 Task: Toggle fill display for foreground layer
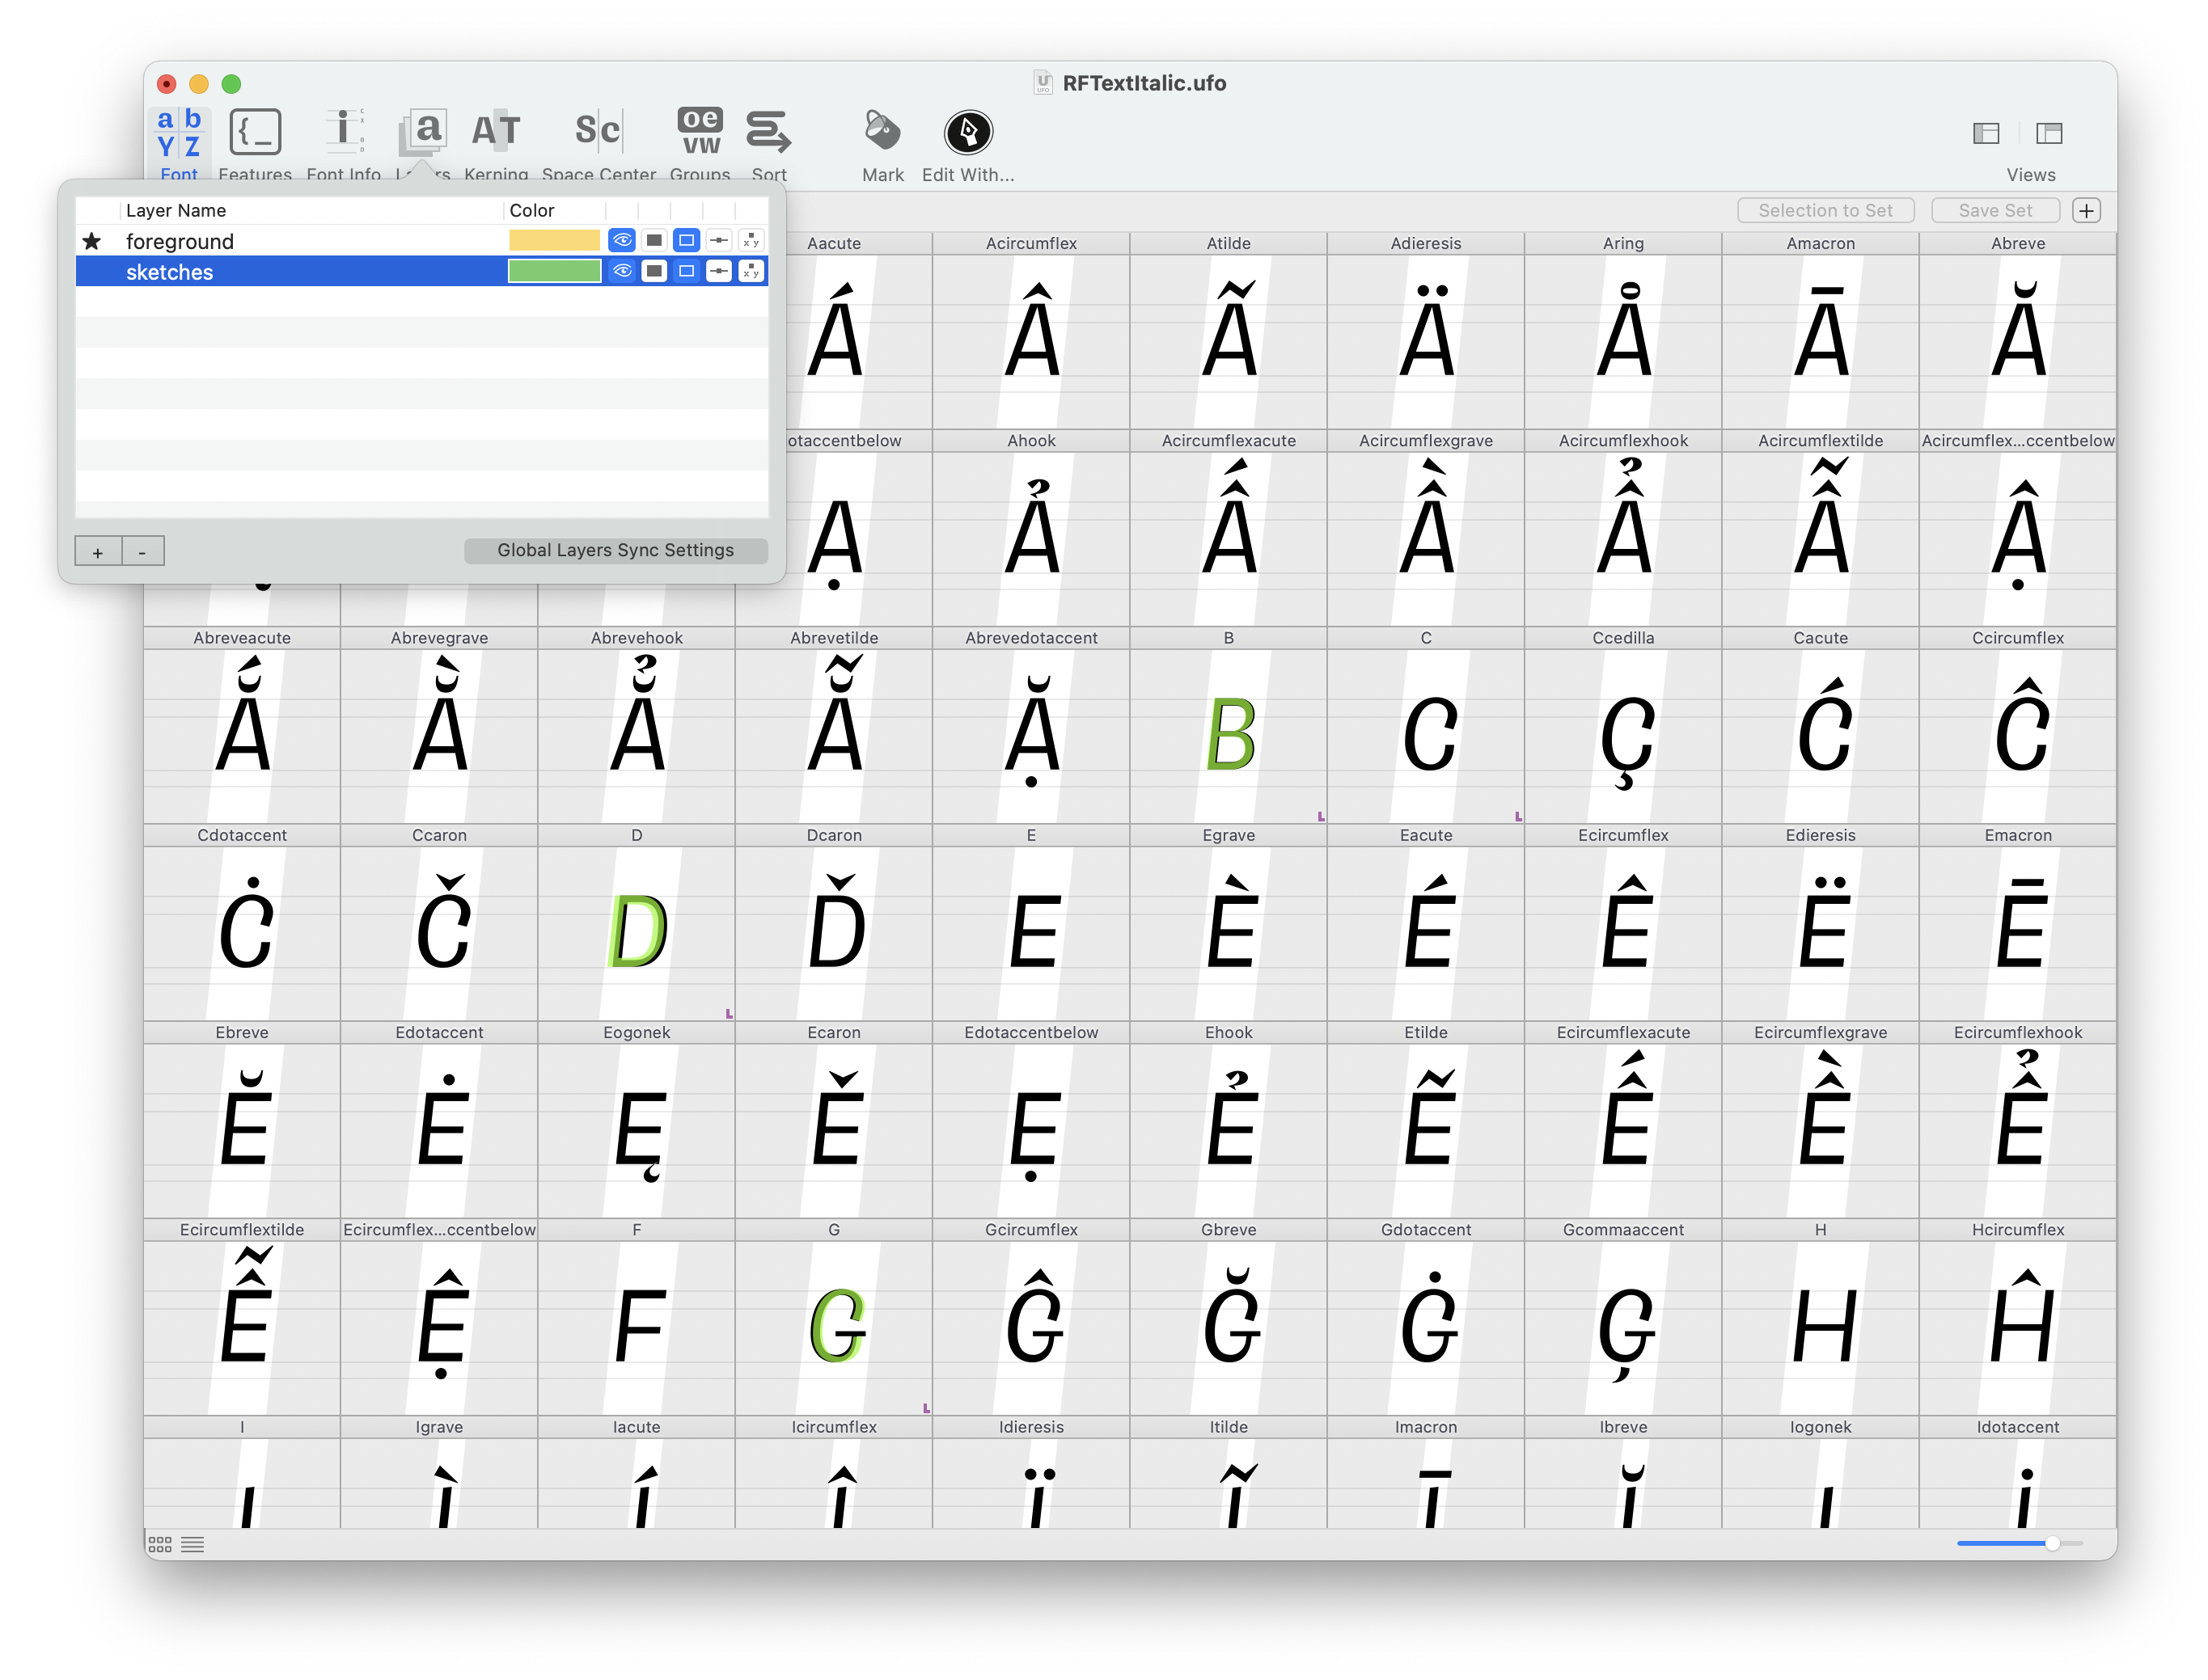pyautogui.click(x=654, y=240)
